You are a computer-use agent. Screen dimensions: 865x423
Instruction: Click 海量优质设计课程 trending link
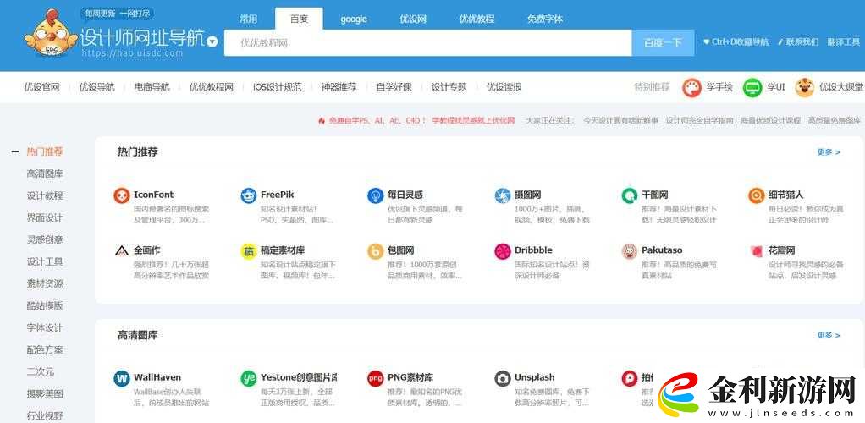771,120
